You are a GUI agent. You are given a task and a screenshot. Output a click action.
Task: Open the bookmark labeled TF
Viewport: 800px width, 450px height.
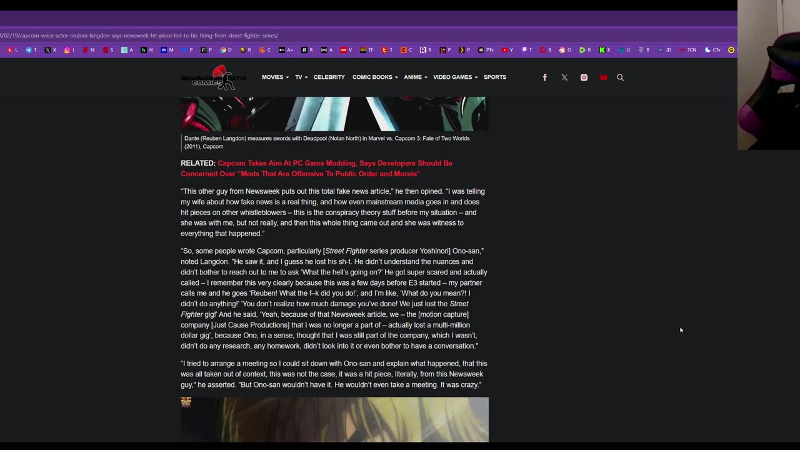coord(367,50)
